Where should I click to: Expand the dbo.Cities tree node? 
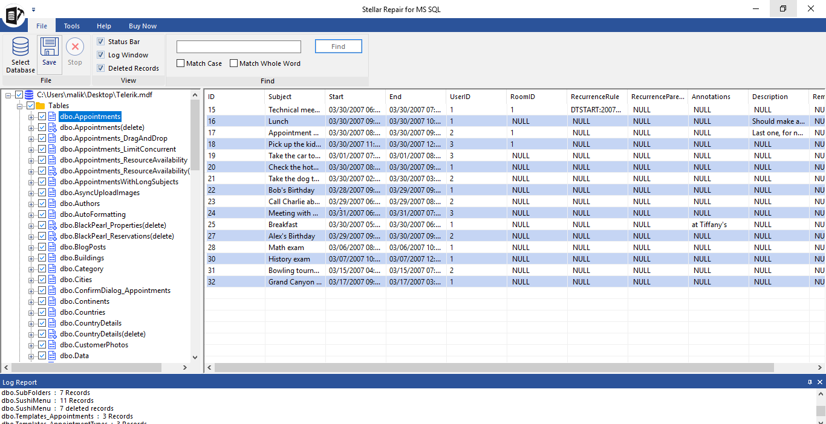(x=31, y=280)
